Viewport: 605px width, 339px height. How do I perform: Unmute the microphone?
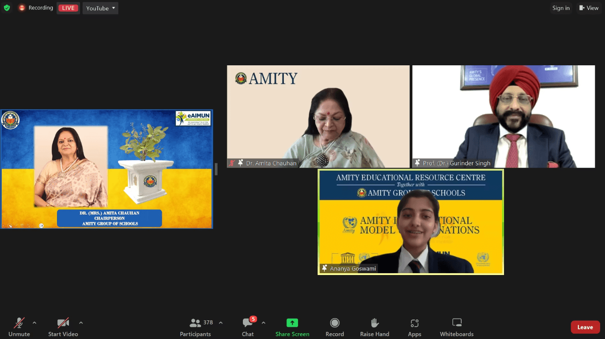(19, 327)
